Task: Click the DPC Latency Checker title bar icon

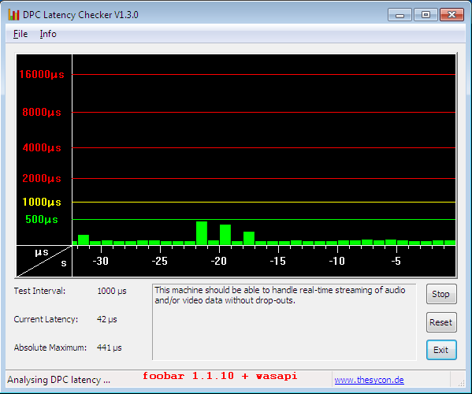Action: (x=13, y=14)
